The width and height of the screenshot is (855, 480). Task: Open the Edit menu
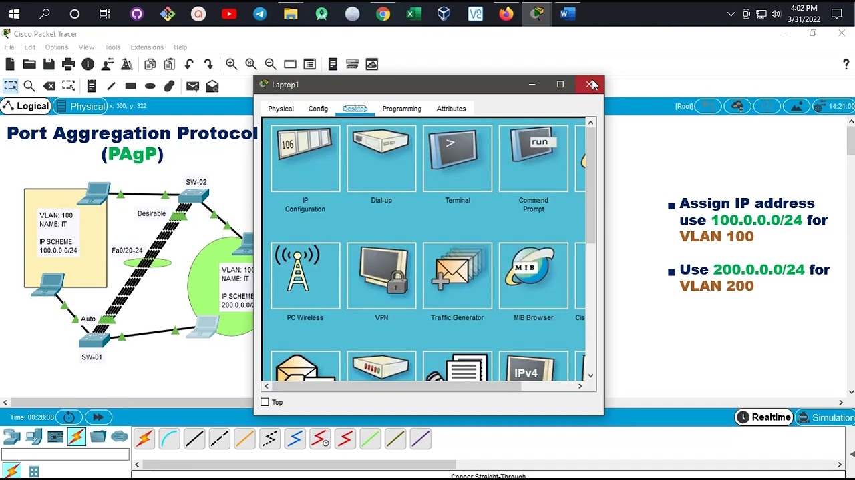coord(30,47)
